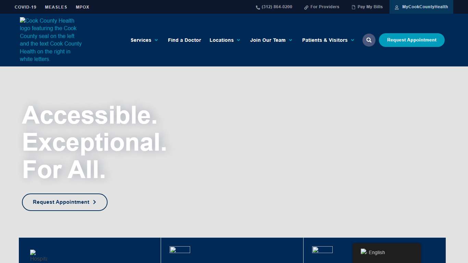Click the Request Appointment hero button

(x=64, y=202)
